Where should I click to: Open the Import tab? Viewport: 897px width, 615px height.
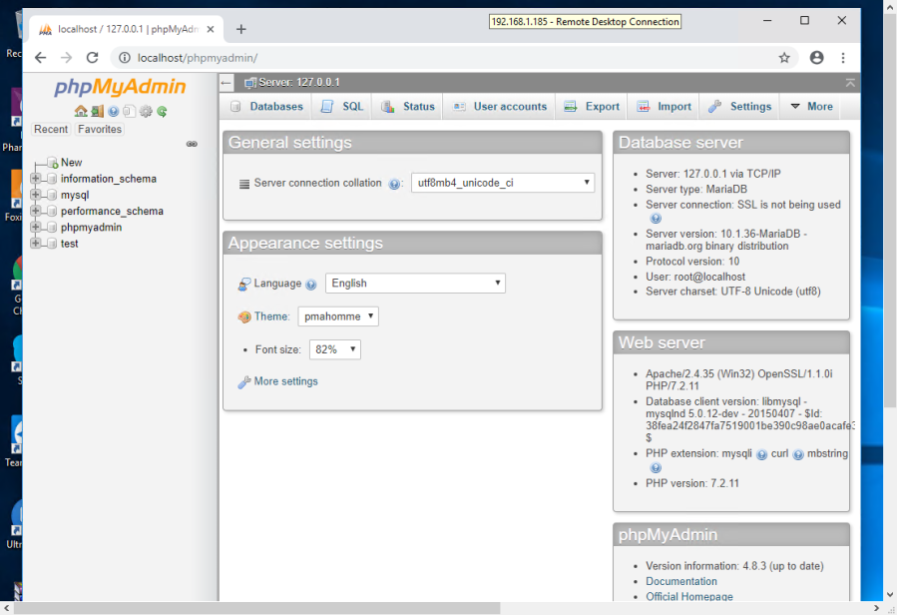665,107
